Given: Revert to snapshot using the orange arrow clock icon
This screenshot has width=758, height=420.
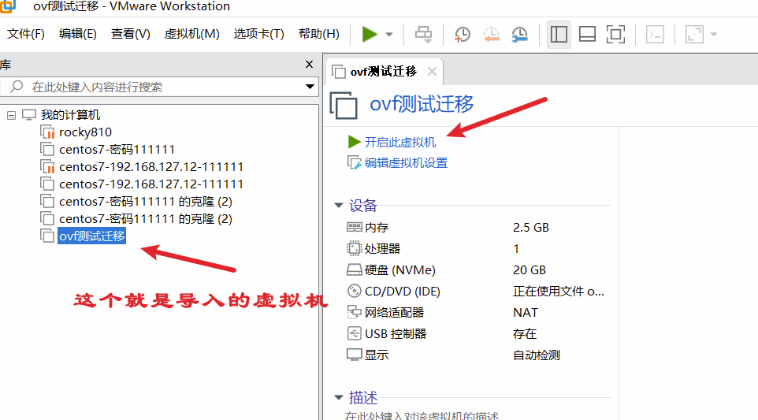Looking at the screenshot, I should click(491, 35).
